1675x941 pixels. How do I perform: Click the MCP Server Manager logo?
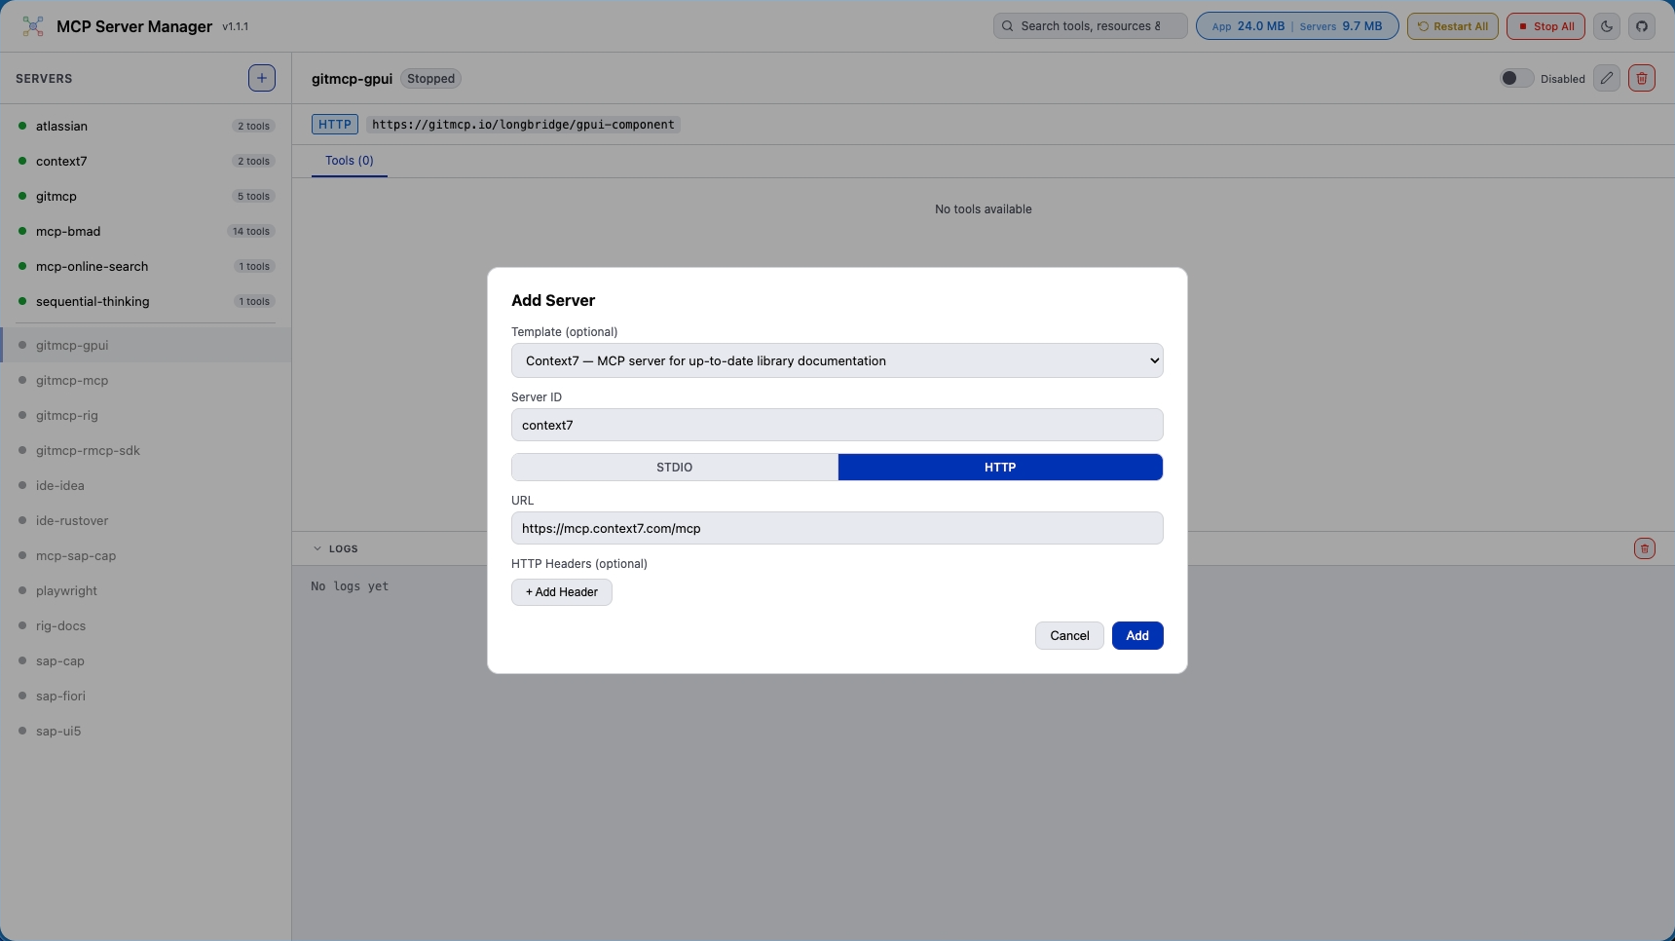(x=33, y=26)
